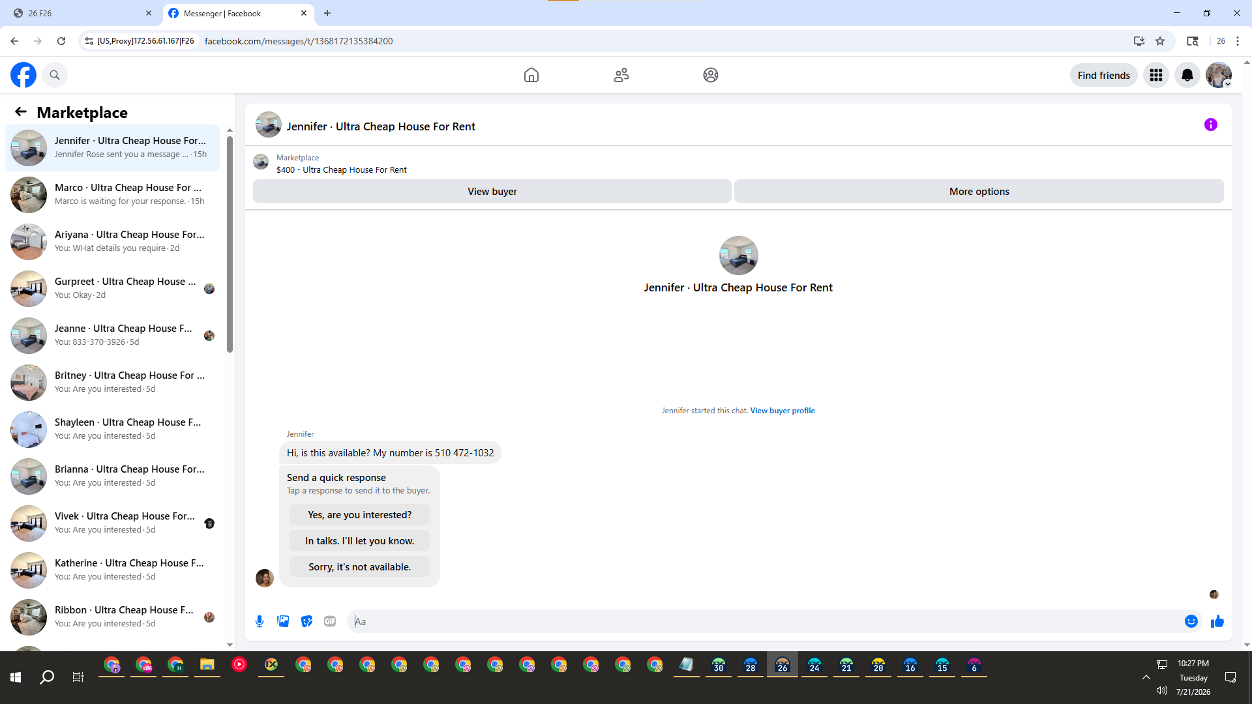Go to the Home feed icon
The image size is (1252, 704).
click(531, 75)
